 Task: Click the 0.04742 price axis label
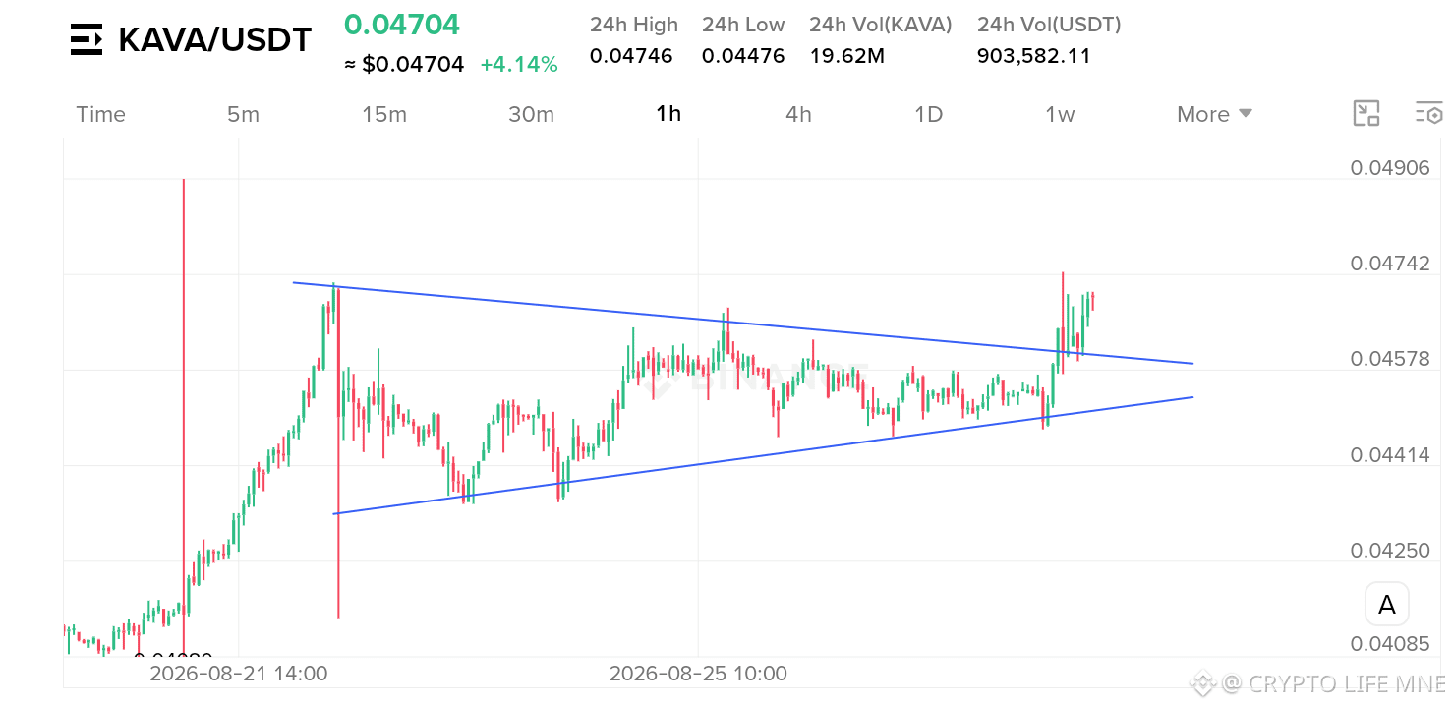(x=1390, y=264)
